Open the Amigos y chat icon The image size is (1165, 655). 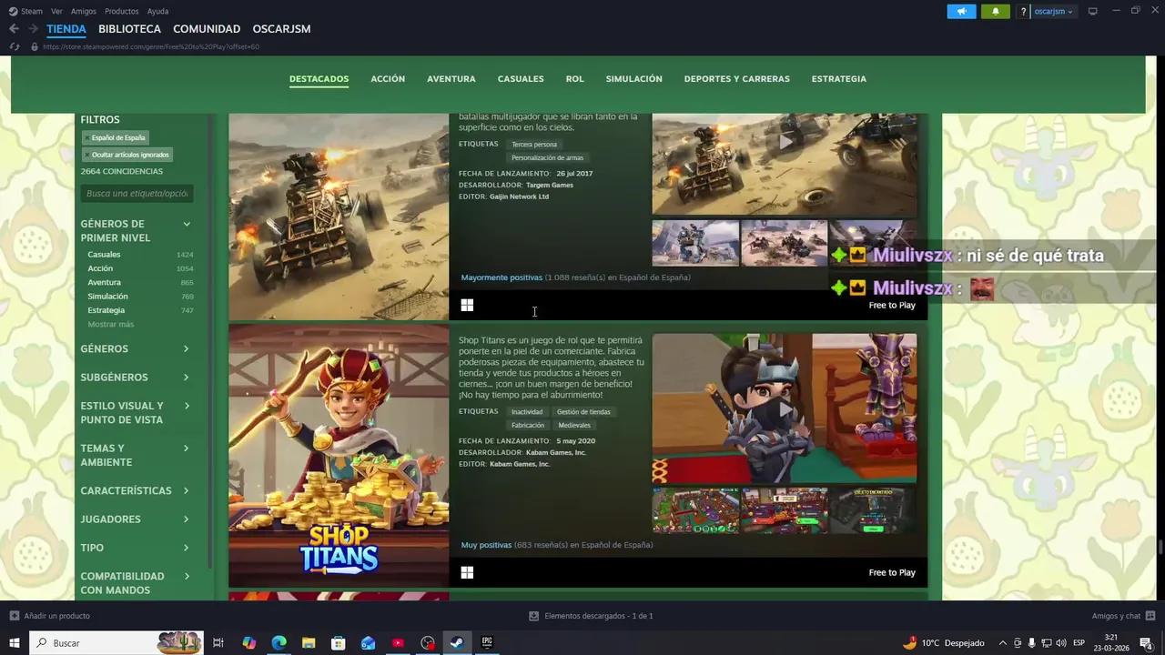point(1150,616)
